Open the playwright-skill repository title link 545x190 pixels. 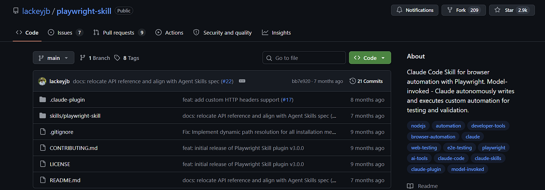[84, 11]
